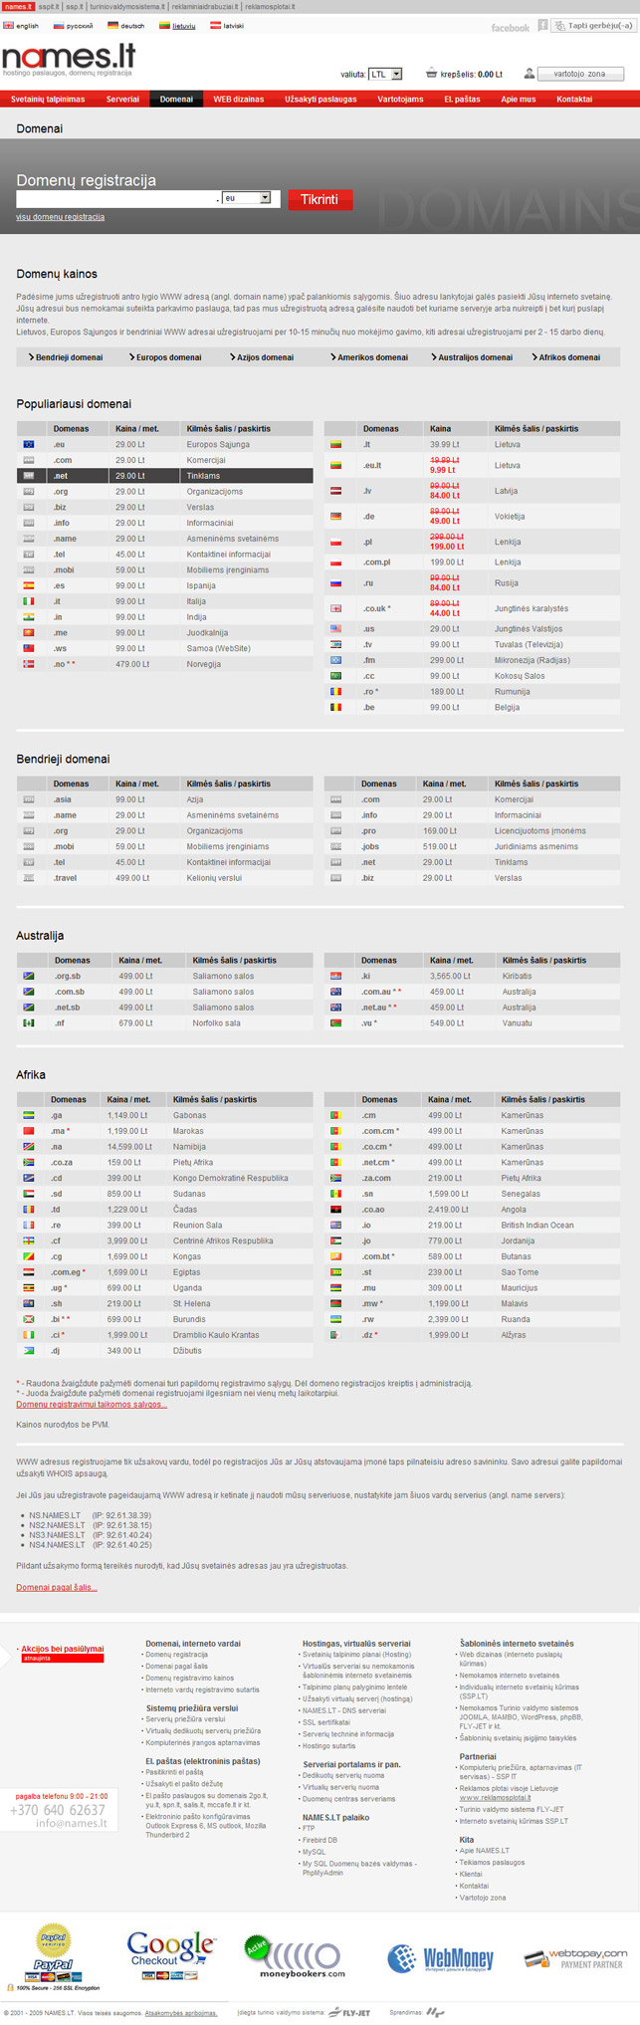Screen dimensions: 640x2025
Task: Click the US flag in the .us row
Action: (x=336, y=628)
